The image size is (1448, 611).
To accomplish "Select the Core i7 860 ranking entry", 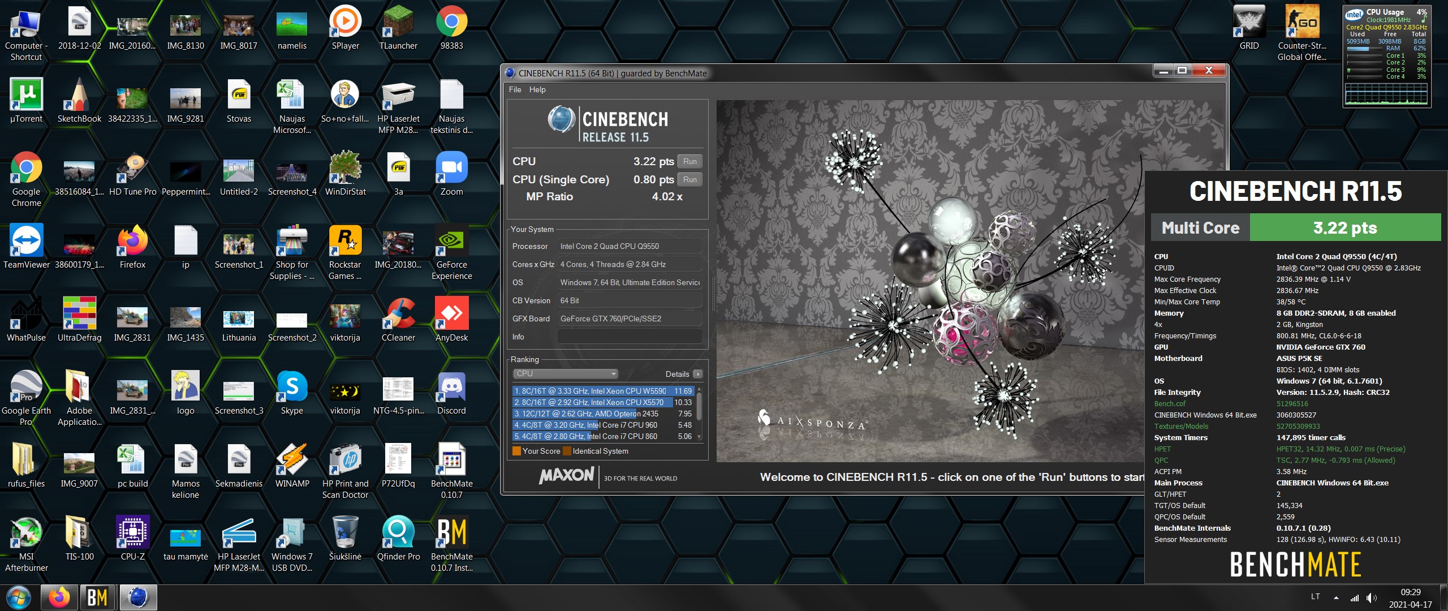I will pos(603,436).
